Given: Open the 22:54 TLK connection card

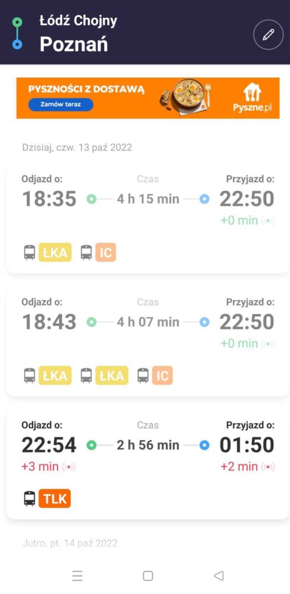Looking at the screenshot, I should pyautogui.click(x=148, y=465).
